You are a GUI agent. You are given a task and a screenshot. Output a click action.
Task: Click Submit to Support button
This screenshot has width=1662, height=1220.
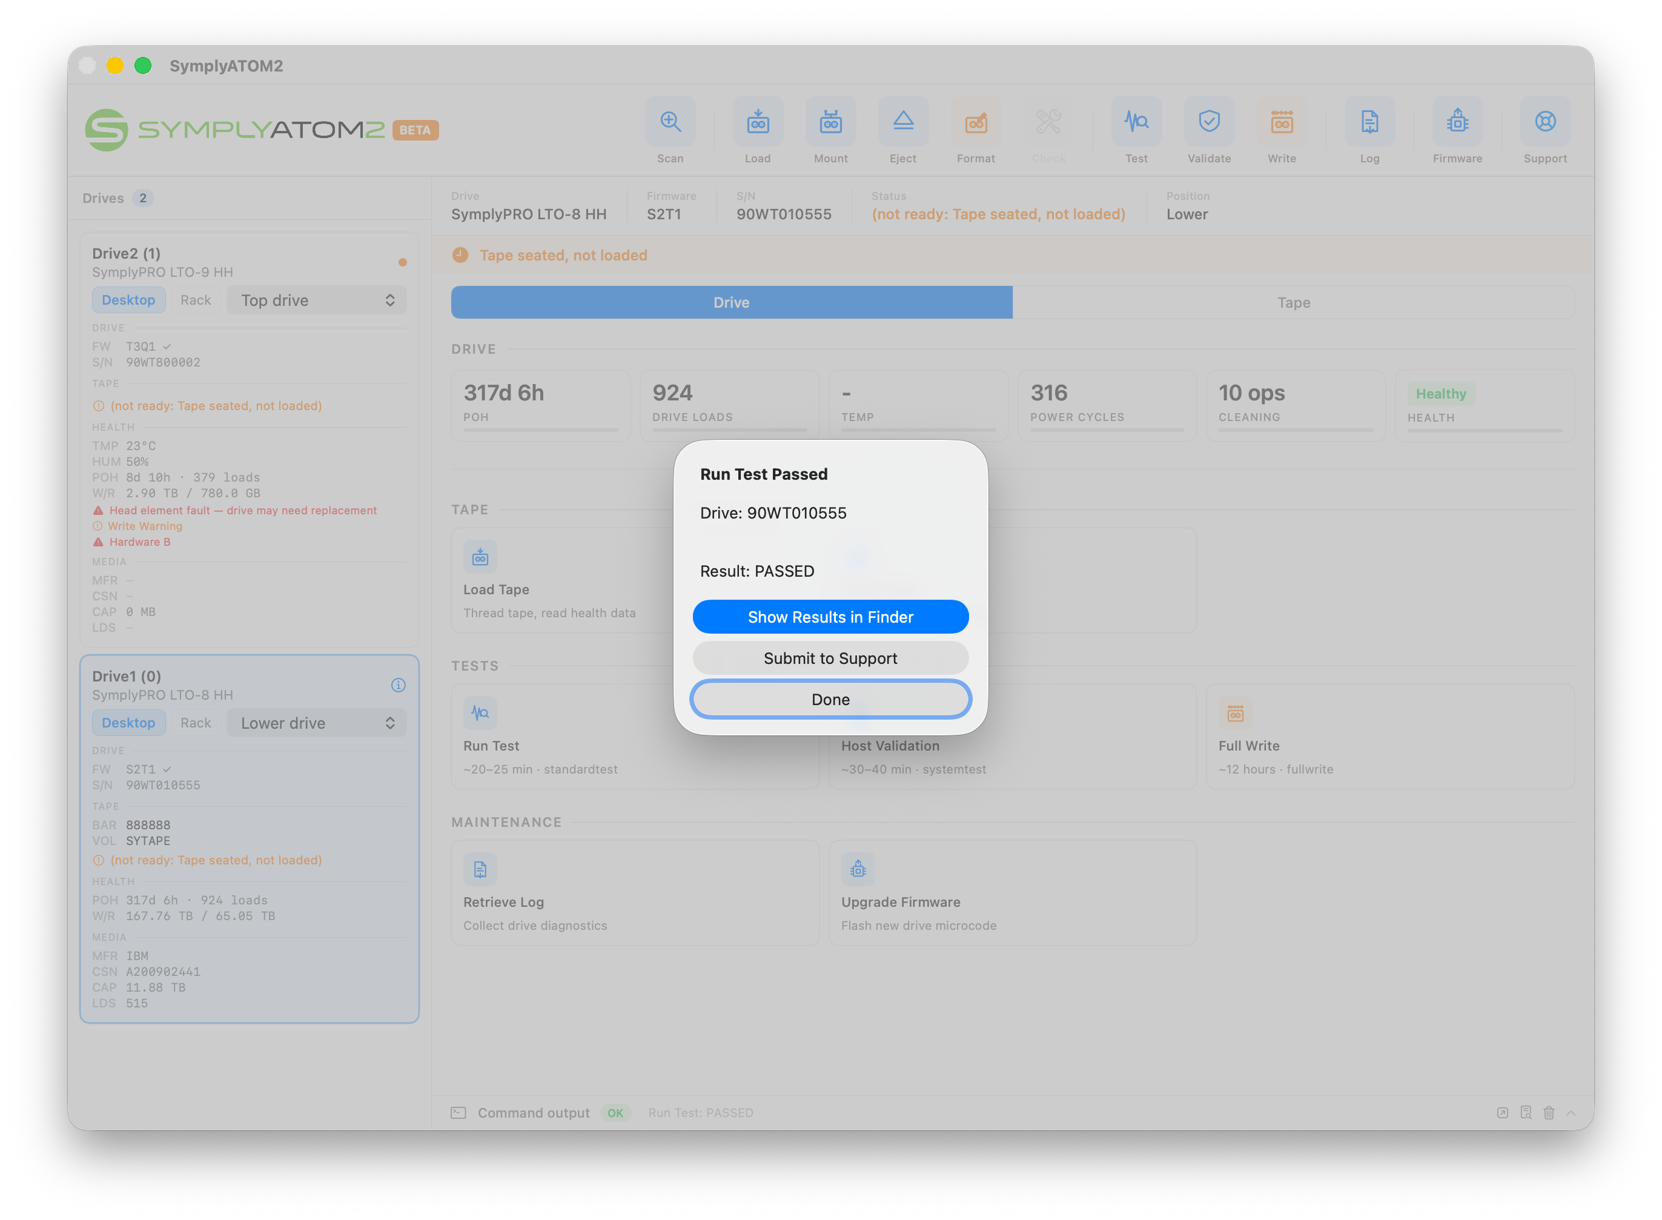click(830, 658)
